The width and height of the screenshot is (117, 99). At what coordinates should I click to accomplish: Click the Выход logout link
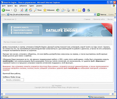click(x=110, y=19)
